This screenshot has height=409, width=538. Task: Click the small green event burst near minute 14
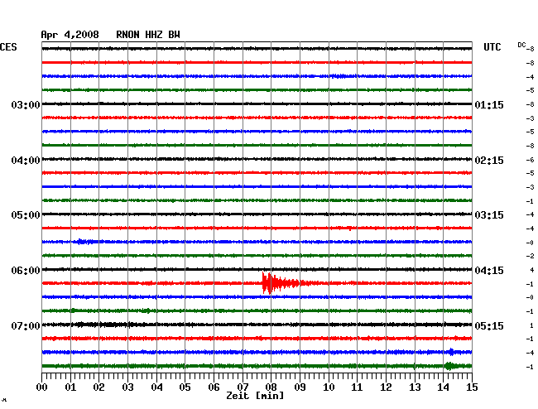pyautogui.click(x=449, y=366)
